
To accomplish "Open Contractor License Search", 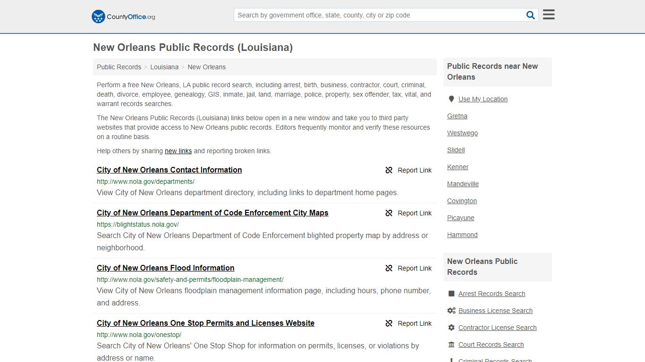I will tap(497, 328).
